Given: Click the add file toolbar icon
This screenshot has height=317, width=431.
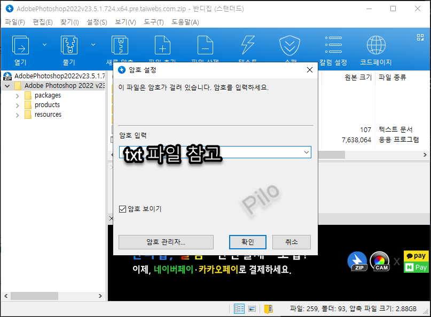Looking at the screenshot, I should (x=162, y=45).
